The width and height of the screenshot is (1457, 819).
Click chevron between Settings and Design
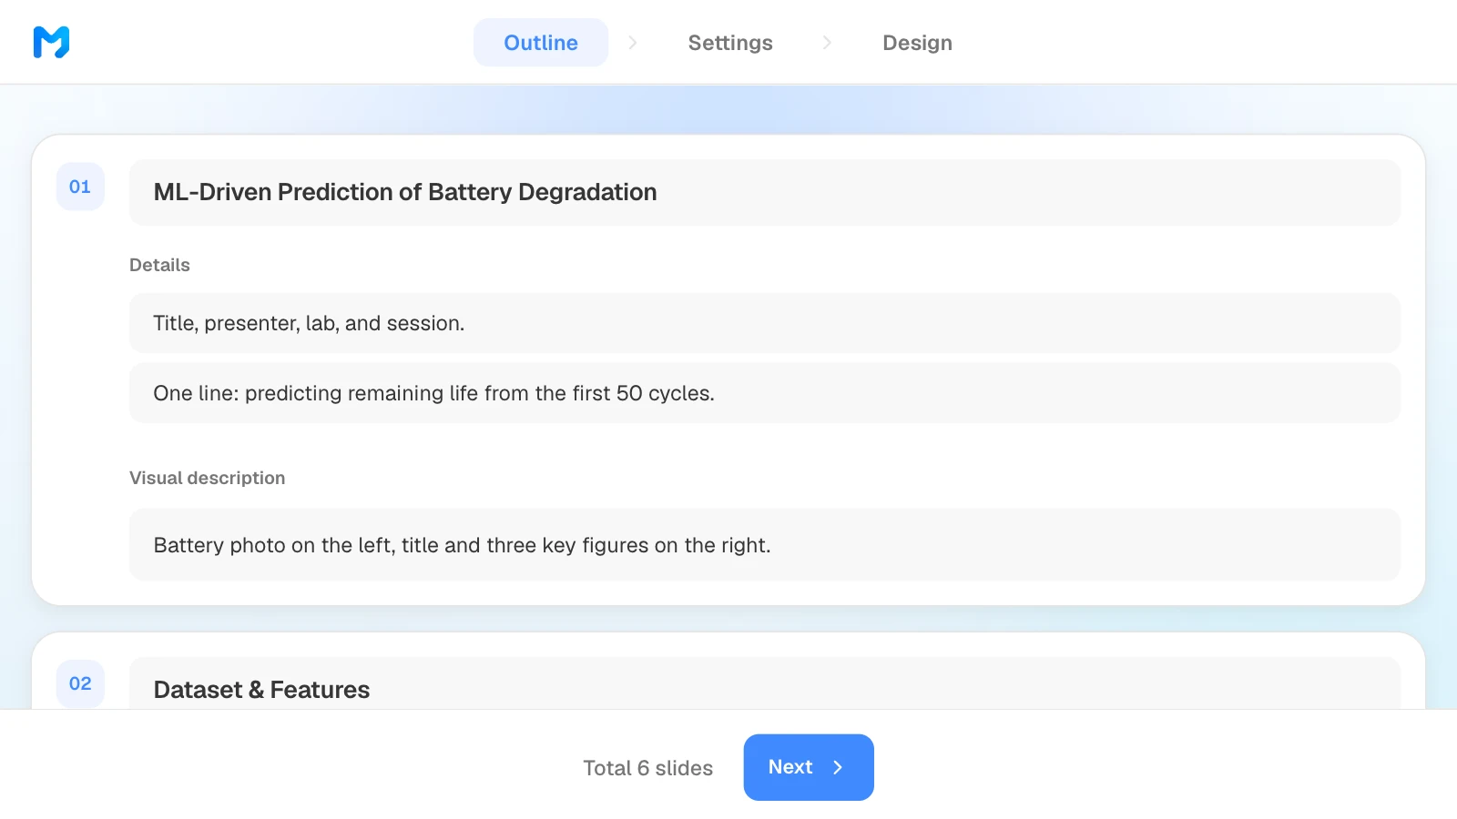coord(827,43)
